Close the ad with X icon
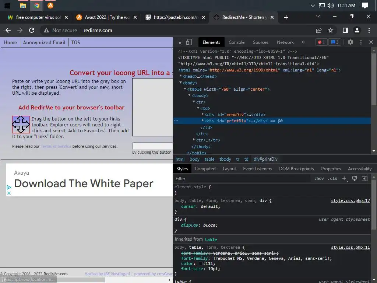The image size is (377, 283). pyautogui.click(x=9, y=193)
